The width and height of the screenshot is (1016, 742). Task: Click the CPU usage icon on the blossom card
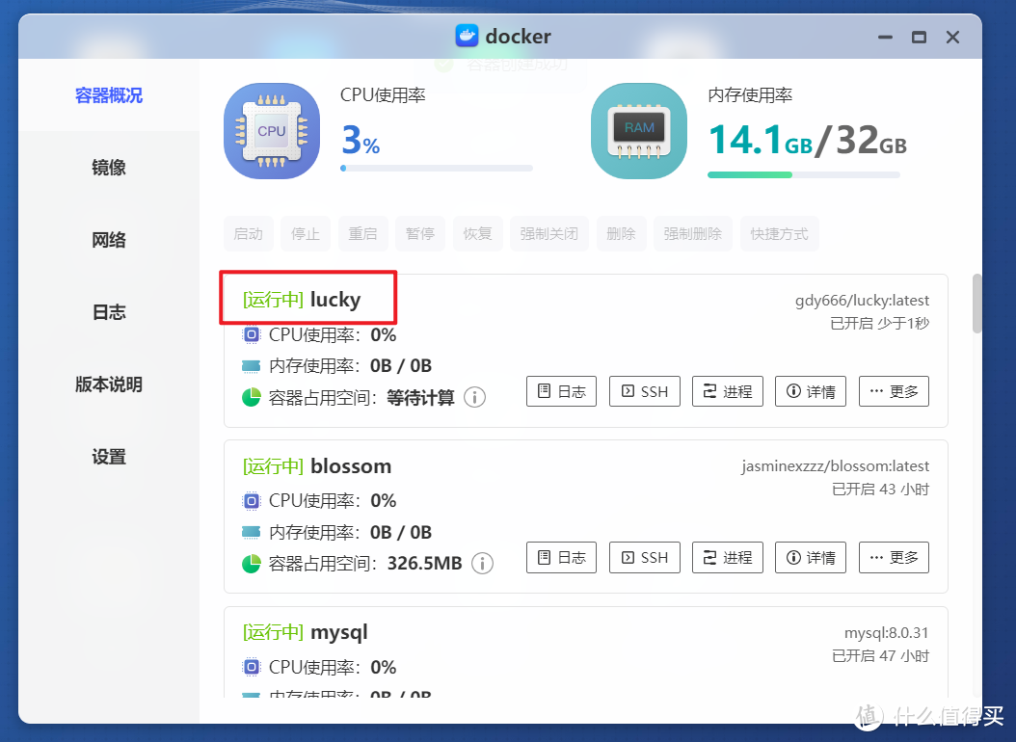point(252,499)
